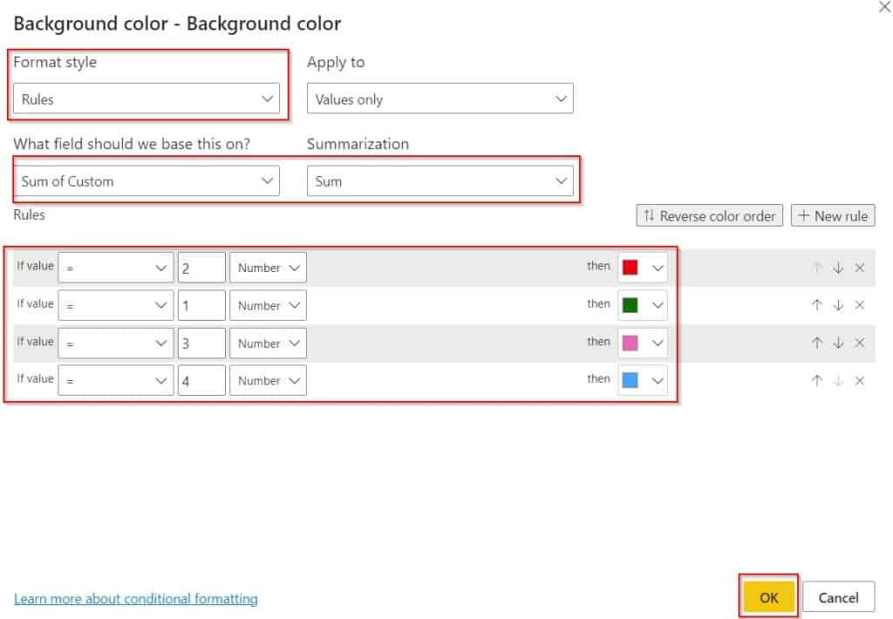Open the Sum of Custom field dropdown
The height and width of the screenshot is (619, 893).
point(147,181)
